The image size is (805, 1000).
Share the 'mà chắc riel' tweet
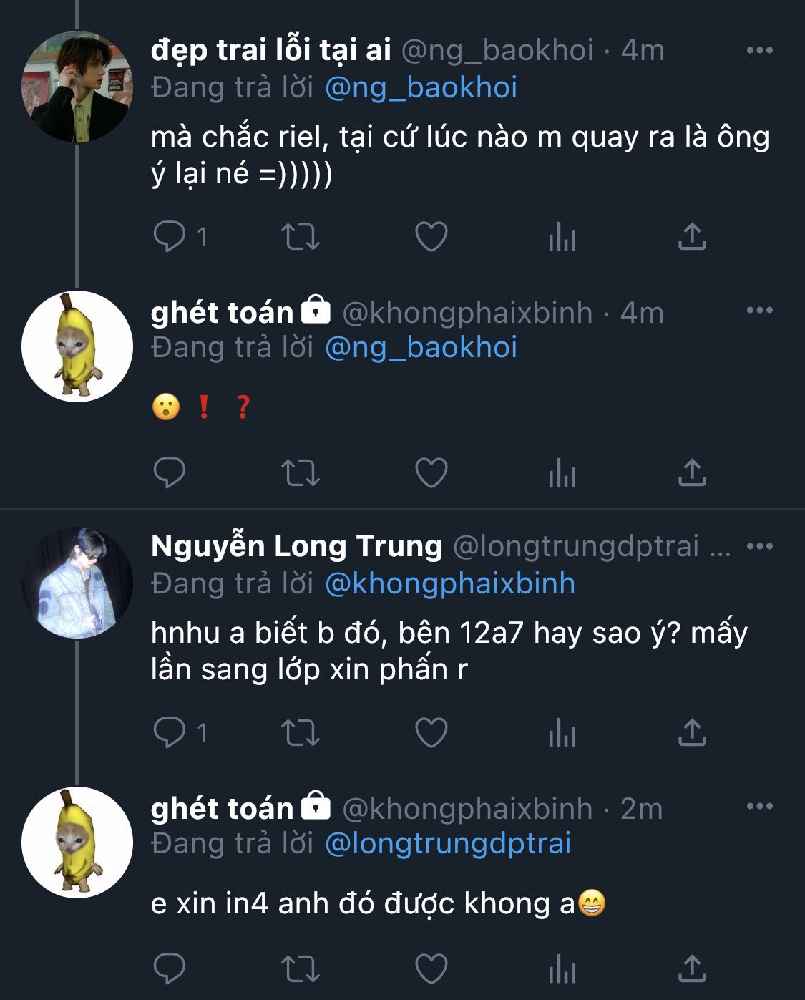[x=692, y=236]
